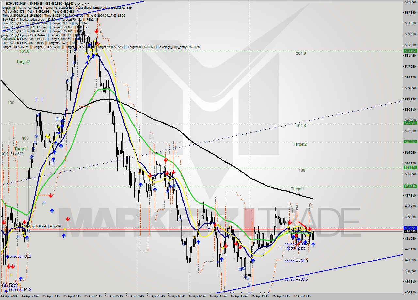Click the 493.730 price axis label
This screenshot has width=418, height=300.
click(410, 206)
